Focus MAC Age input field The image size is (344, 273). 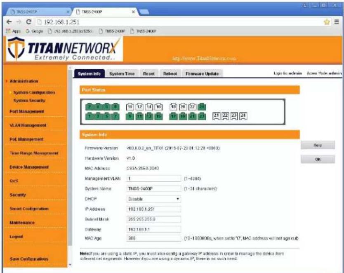(154, 238)
